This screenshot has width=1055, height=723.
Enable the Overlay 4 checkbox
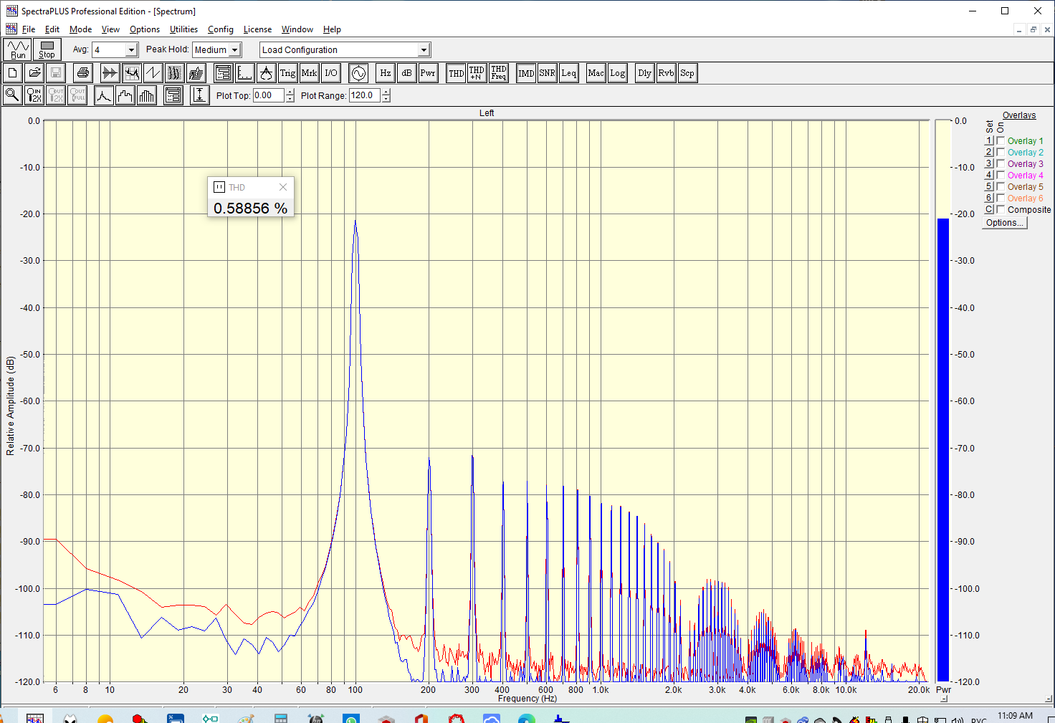[x=1001, y=175]
